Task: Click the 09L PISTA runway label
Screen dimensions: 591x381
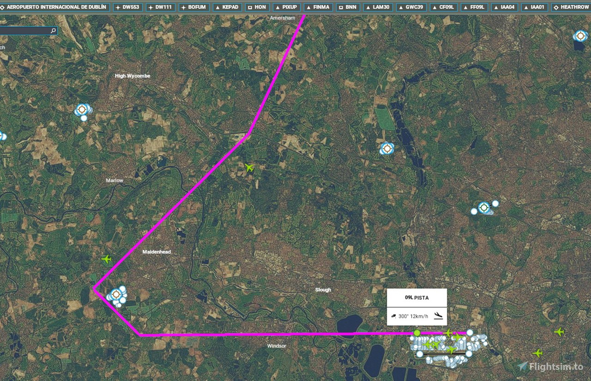Action: 416,298
